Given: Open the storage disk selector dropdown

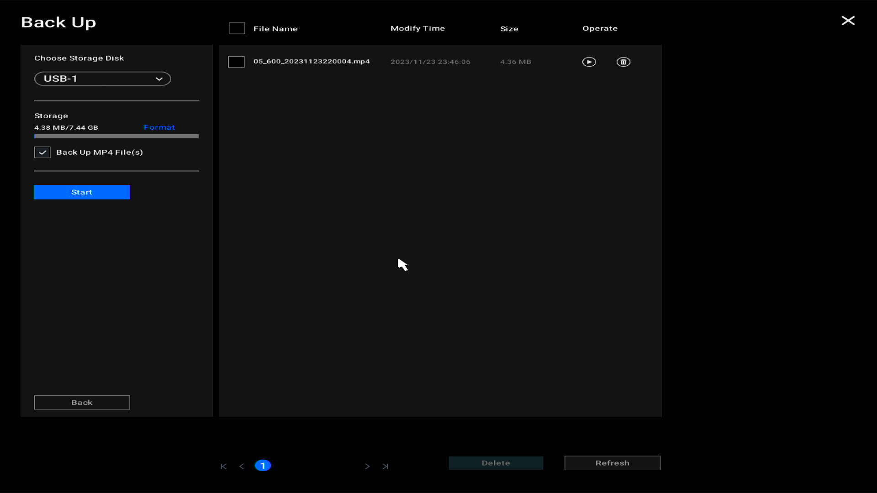Looking at the screenshot, I should (x=102, y=78).
